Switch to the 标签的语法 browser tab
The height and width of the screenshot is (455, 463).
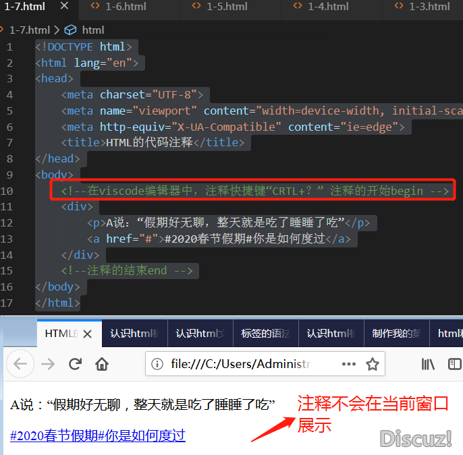(x=266, y=334)
